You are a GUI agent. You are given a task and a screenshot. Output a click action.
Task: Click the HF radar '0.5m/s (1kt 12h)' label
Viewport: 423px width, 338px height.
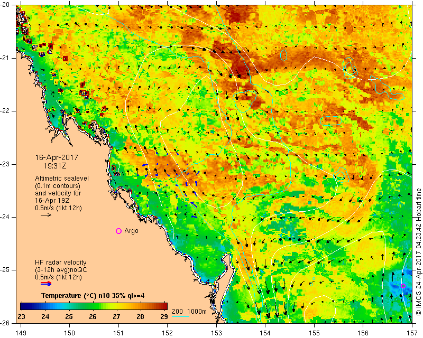58,277
